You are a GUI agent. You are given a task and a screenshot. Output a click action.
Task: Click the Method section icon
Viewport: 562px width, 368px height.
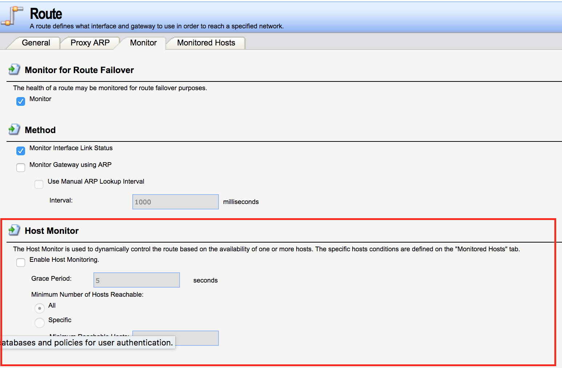click(x=14, y=129)
